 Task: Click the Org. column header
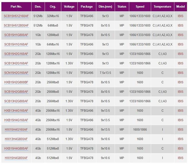53,7
